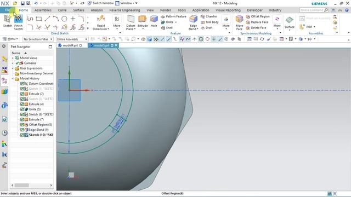Select the Arc sketch tool

[x=56, y=19]
